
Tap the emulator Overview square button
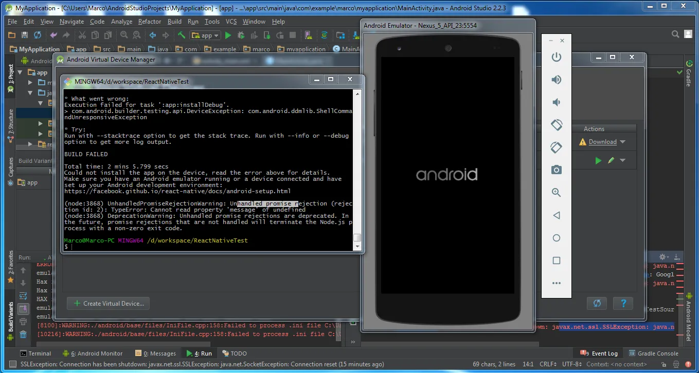[x=556, y=260]
